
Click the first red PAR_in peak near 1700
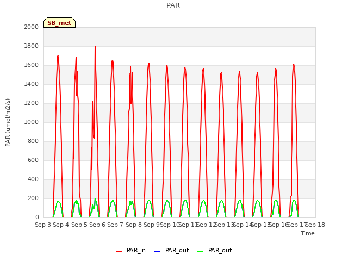(x=58, y=56)
